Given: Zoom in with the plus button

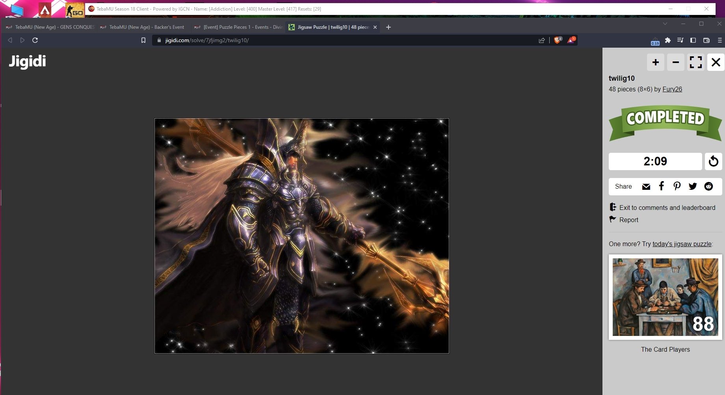Looking at the screenshot, I should [x=656, y=62].
